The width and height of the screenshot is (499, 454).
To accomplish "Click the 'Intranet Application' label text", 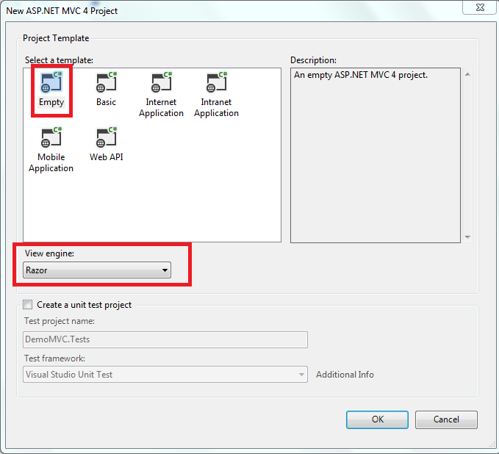I will 216,107.
